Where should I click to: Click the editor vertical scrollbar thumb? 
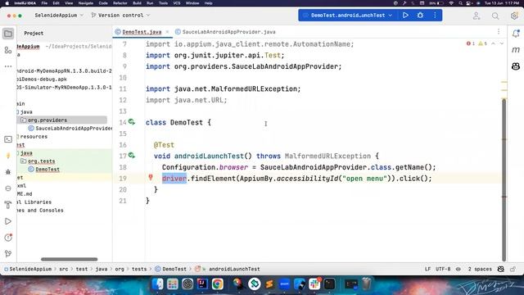click(x=504, y=179)
